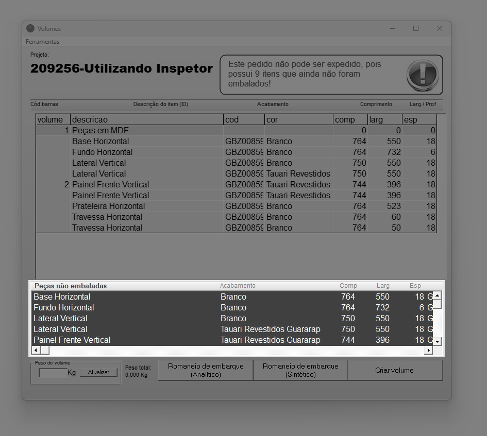Click right arrow of horizontal scrollbar
This screenshot has height=436, width=487.
pyautogui.click(x=428, y=350)
